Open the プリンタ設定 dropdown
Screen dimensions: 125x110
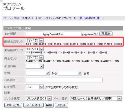pyautogui.click(x=38, y=98)
